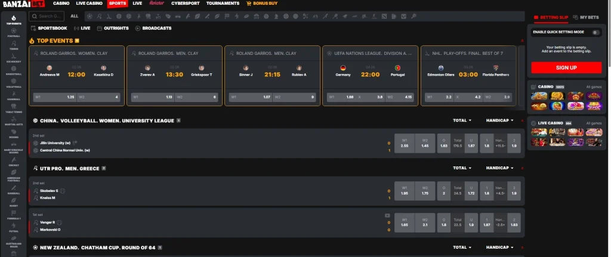
Task: Open Broadcasts sub-tab
Action: [x=153, y=29]
